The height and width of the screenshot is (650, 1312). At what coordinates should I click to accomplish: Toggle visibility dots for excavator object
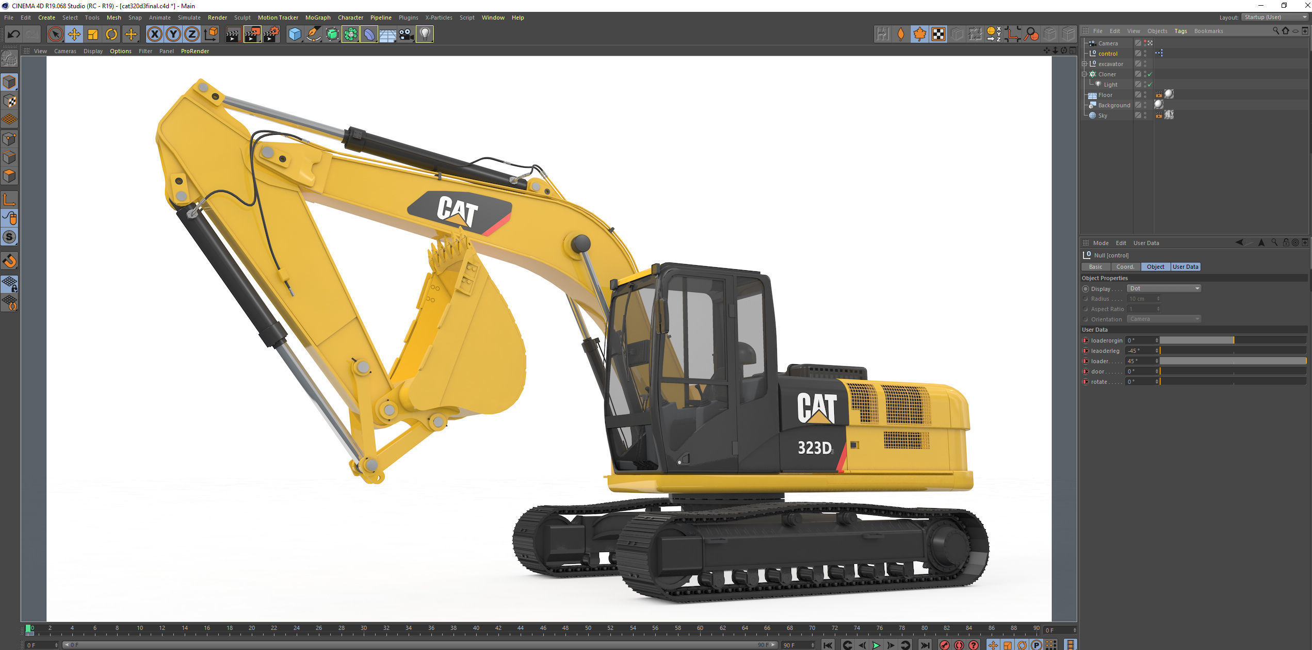[x=1145, y=64]
